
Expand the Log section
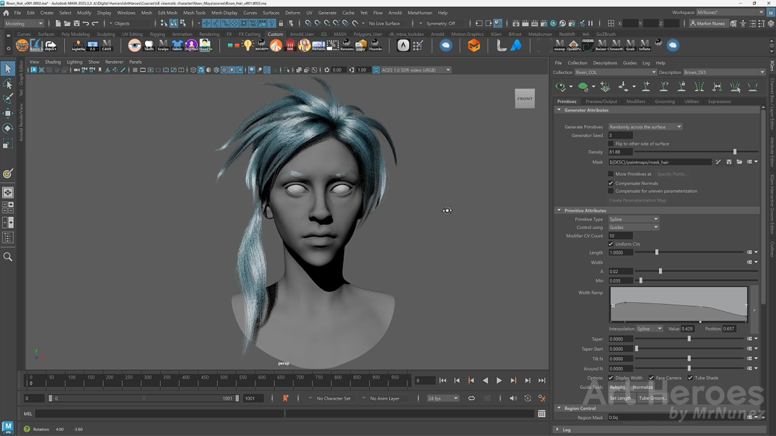point(557,430)
